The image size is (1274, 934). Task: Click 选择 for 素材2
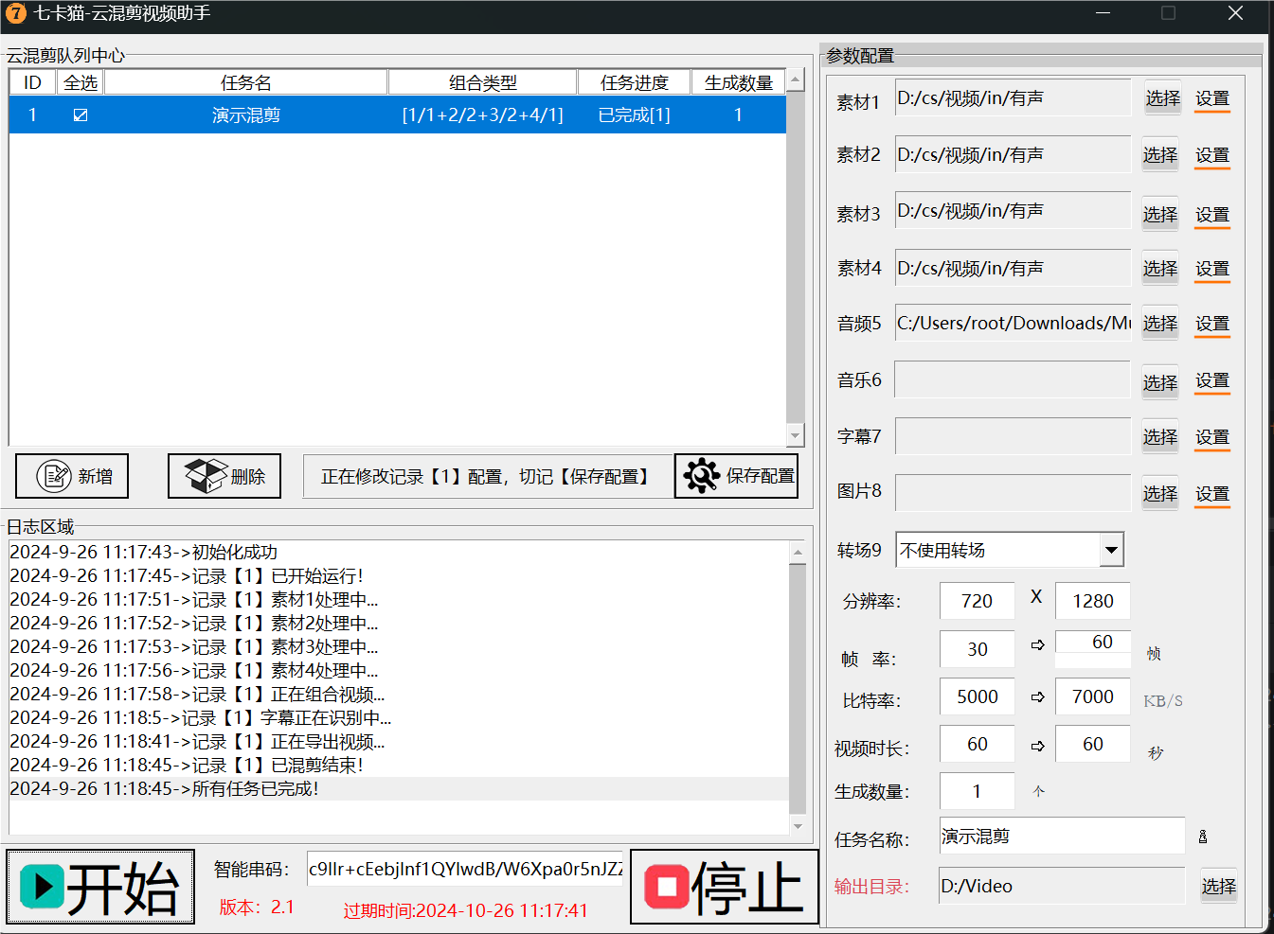click(x=1160, y=154)
